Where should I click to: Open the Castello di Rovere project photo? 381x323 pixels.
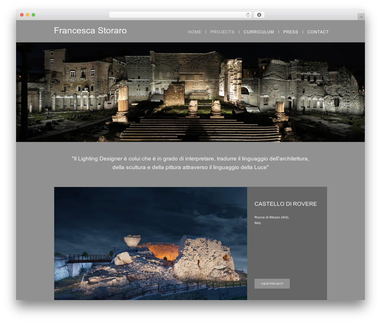click(151, 243)
